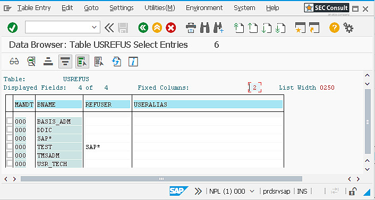Tick the checkbox for TMSADM row
375x200 pixels.
coord(10,155)
